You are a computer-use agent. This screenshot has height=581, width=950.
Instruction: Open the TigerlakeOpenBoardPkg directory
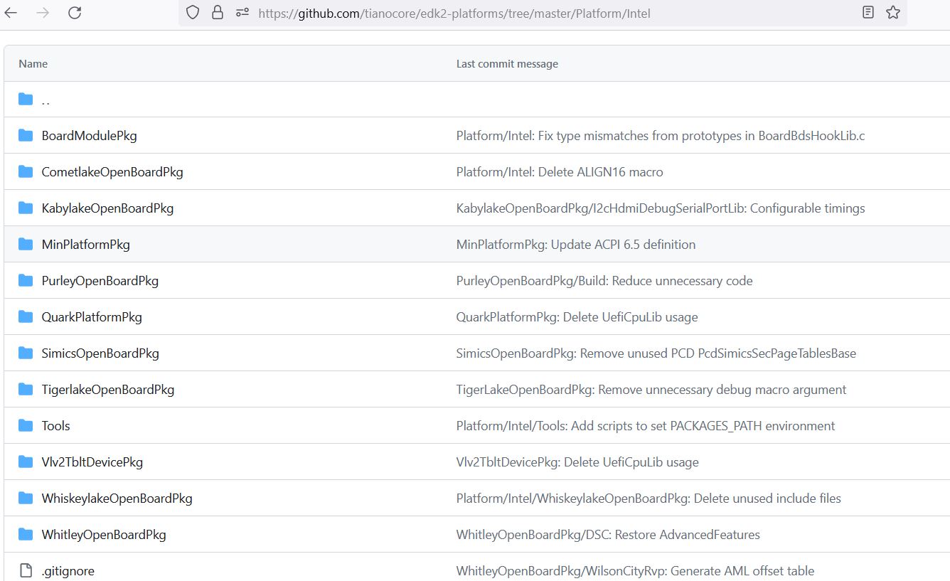tap(107, 389)
